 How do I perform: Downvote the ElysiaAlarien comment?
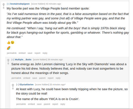click(13, 88)
